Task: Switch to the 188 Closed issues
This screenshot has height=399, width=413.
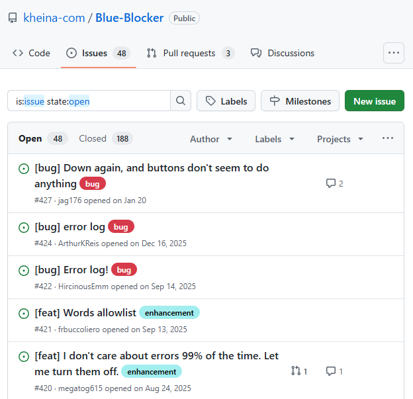Action: [105, 138]
